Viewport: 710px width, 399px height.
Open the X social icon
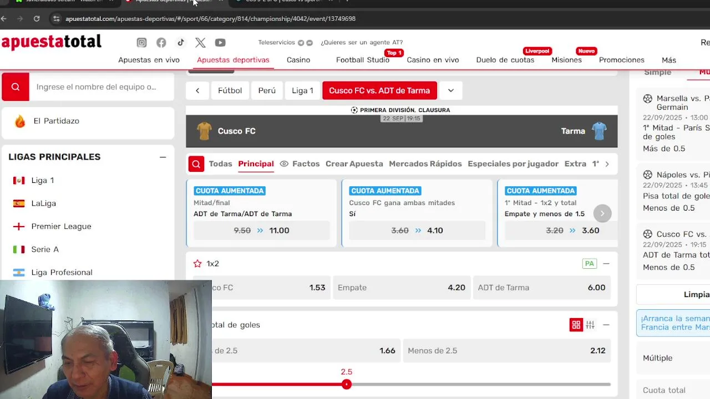200,43
